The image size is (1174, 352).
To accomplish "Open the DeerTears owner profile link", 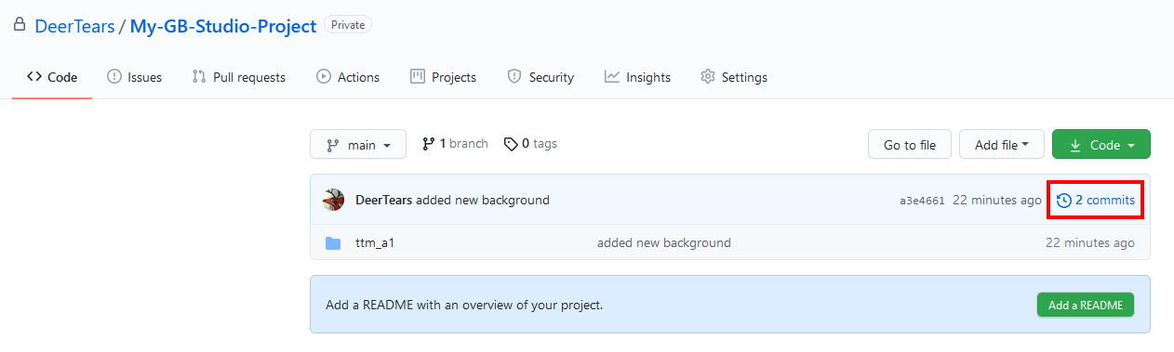I will [x=73, y=26].
